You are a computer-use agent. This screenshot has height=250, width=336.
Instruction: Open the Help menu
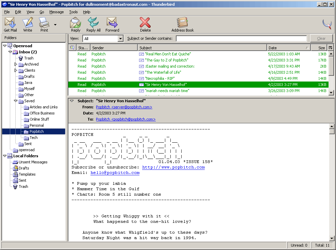(87, 12)
